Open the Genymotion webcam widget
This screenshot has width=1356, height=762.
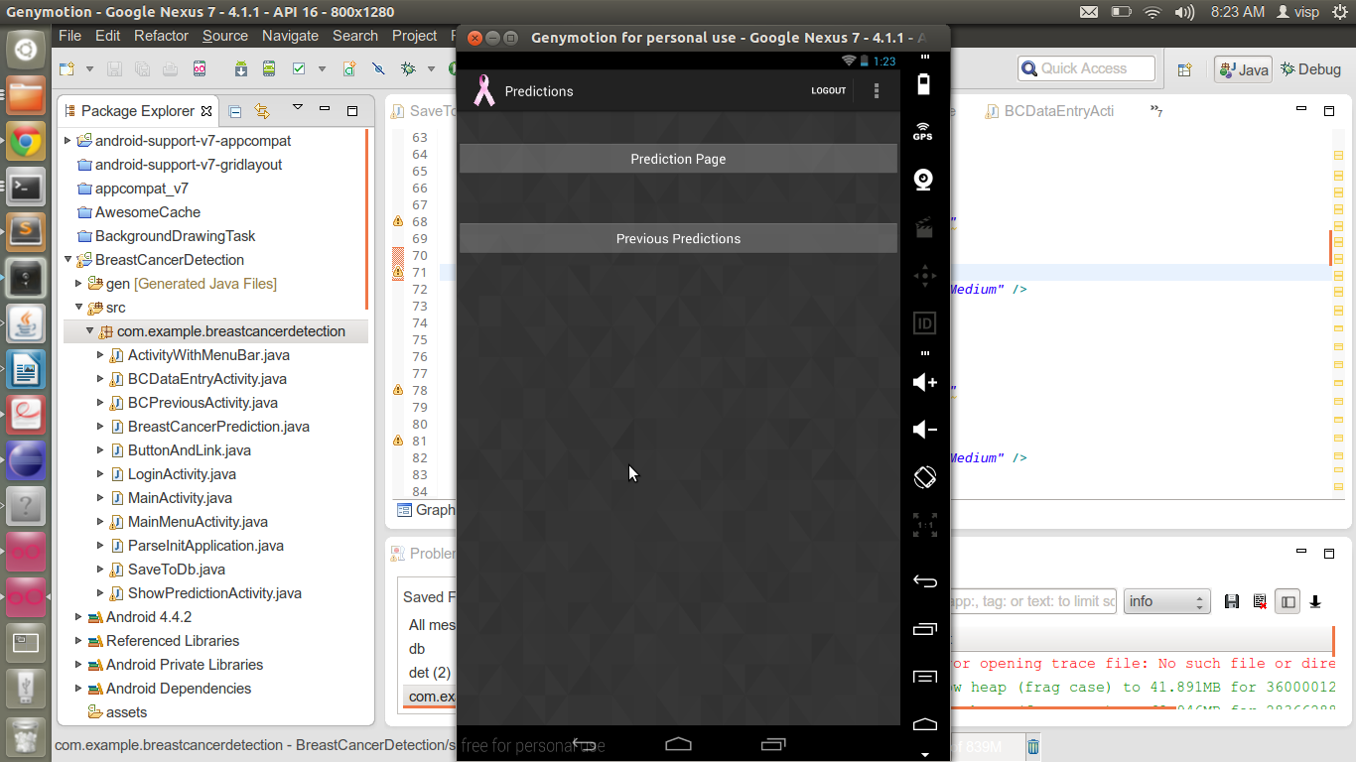(x=924, y=180)
